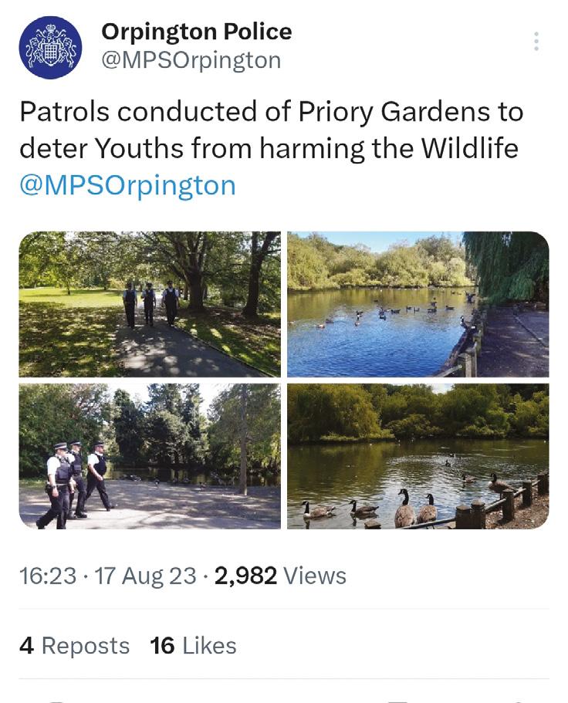Click the Views label
This screenshot has width=568, height=703.
pos(315,576)
